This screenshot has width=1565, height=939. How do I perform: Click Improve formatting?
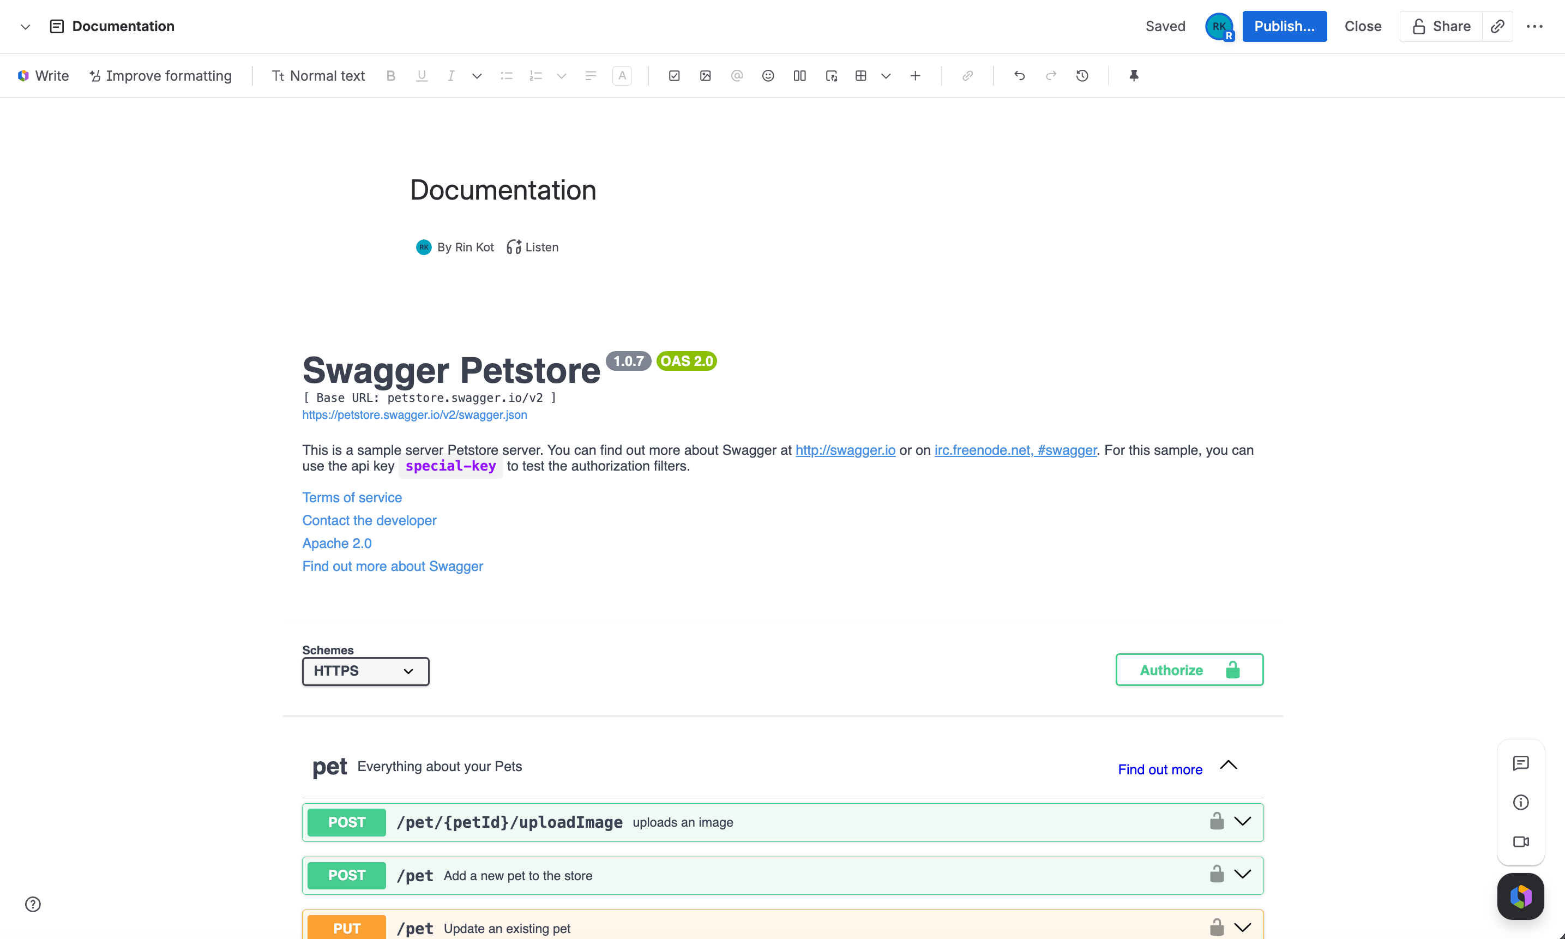(x=161, y=76)
